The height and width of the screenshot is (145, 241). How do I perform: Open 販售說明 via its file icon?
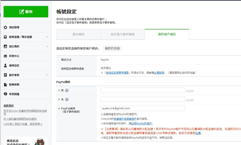5,84
